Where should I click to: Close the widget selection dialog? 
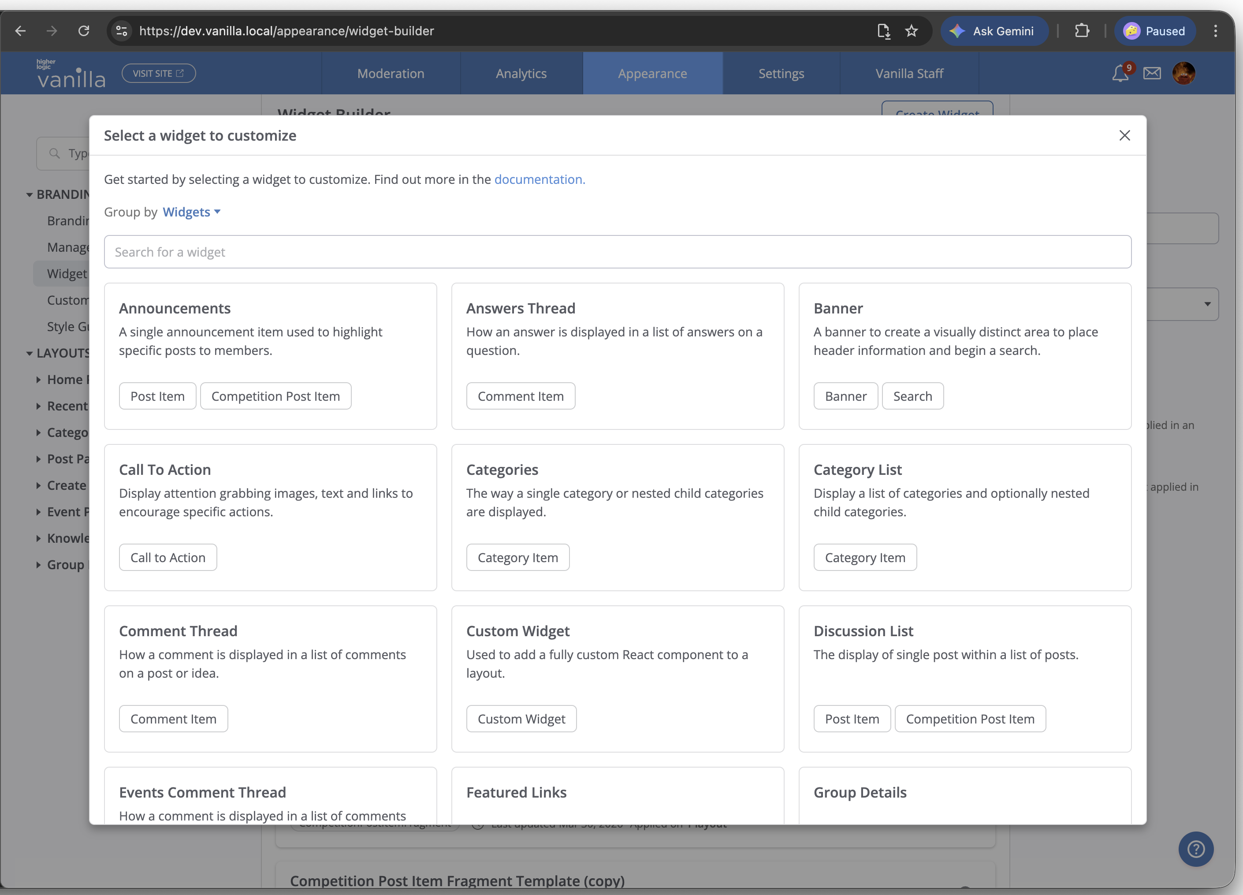click(1124, 135)
